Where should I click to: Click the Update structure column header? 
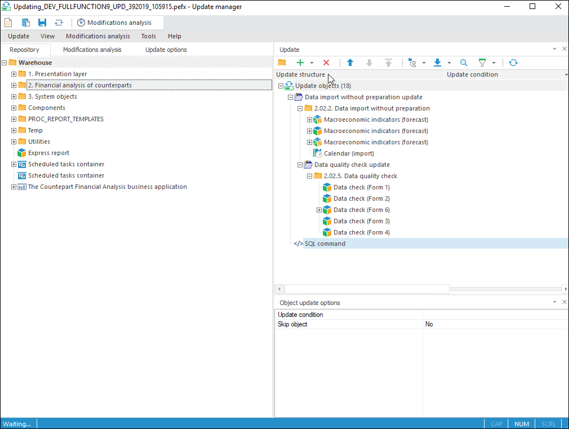click(x=300, y=74)
